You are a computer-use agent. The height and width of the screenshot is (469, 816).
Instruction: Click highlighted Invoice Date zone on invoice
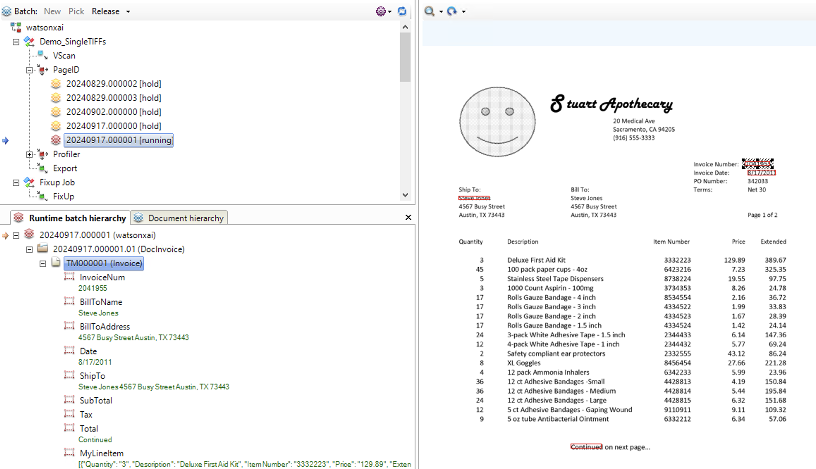[x=761, y=173]
